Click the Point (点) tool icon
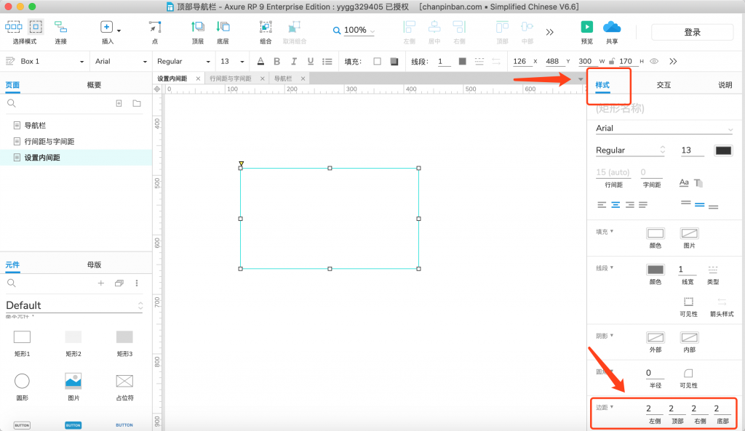The width and height of the screenshot is (745, 431). (155, 28)
